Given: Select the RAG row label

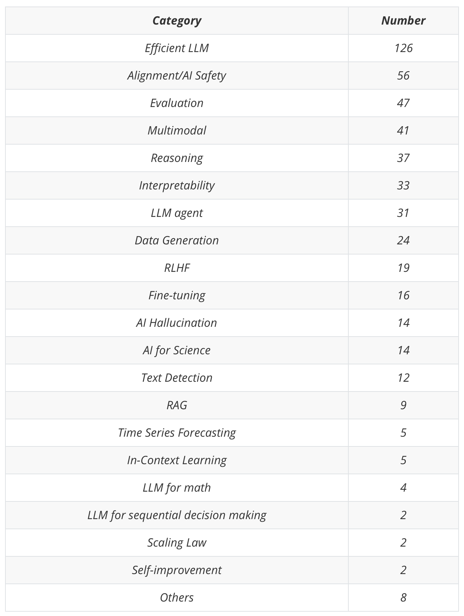Looking at the screenshot, I should pyautogui.click(x=177, y=405).
